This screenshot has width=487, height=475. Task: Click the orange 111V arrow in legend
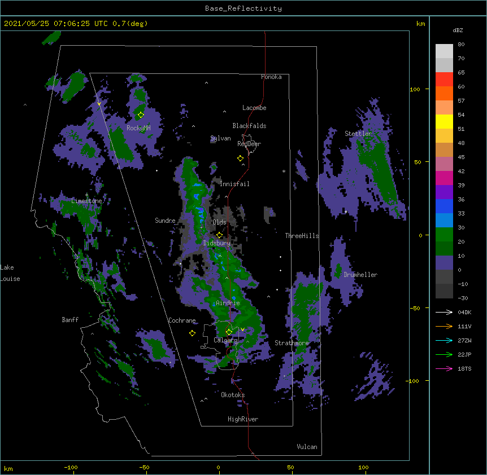(x=444, y=326)
